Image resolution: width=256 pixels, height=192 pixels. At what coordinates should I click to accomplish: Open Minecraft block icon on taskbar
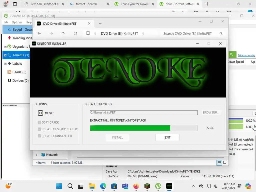coord(147,186)
